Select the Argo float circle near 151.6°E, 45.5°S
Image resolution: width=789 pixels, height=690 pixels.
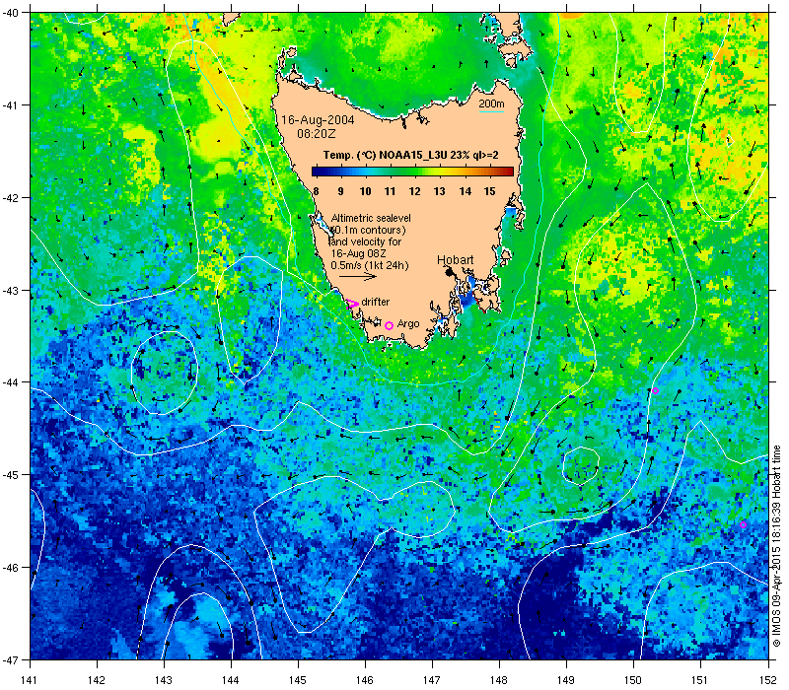coord(744,524)
